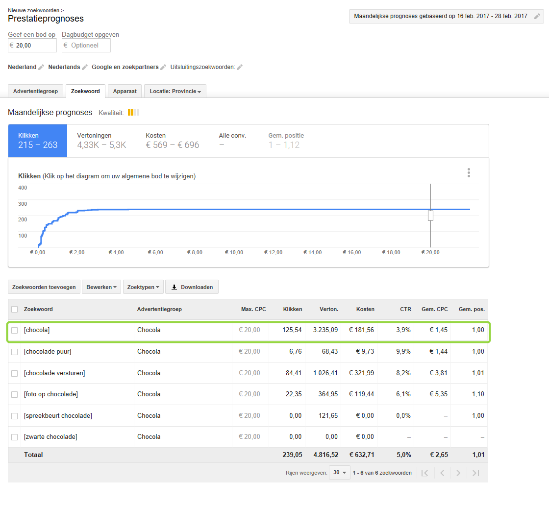Sort table by the Max. CPC column
This screenshot has height=506, width=549.
pyautogui.click(x=253, y=310)
